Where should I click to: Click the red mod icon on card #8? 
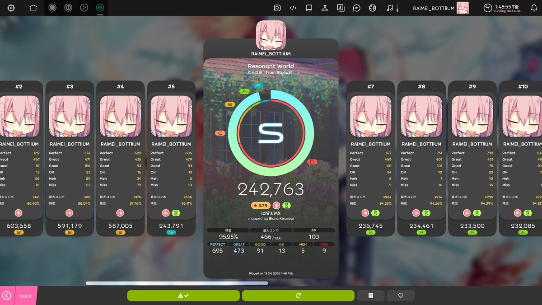tap(416, 213)
